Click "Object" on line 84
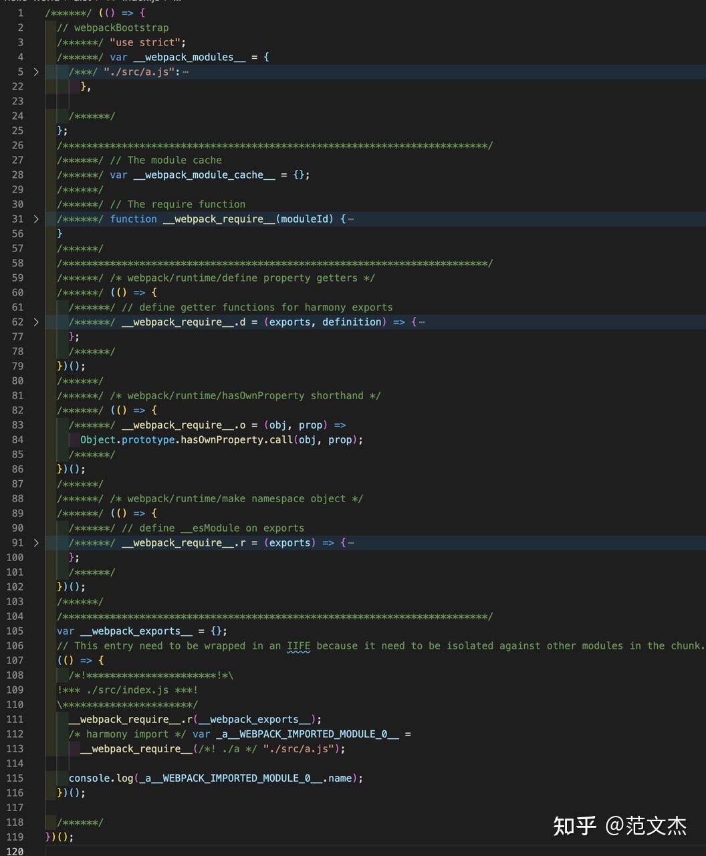The image size is (706, 856). (x=98, y=439)
